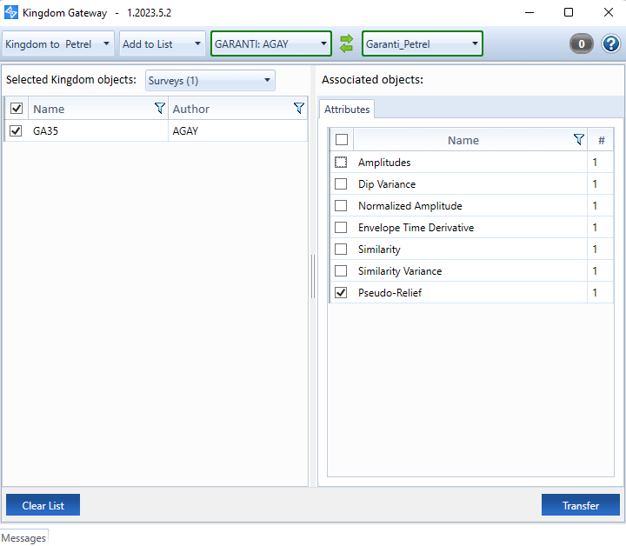Viewport: 626px width, 546px height.
Task: Click the message counter badge showing 0
Action: (x=582, y=43)
